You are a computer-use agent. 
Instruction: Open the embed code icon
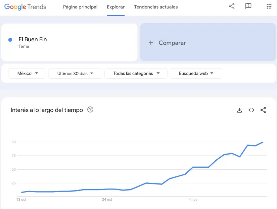point(251,110)
